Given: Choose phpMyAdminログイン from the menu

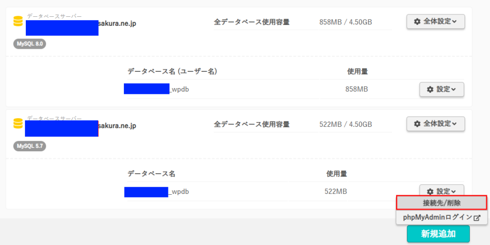Looking at the screenshot, I should pos(442,218).
